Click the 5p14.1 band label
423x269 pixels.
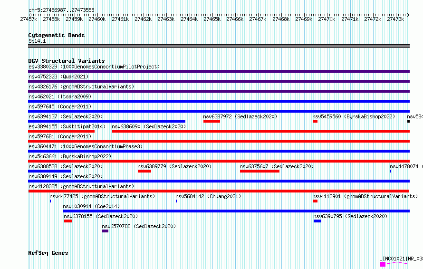pos(37,41)
